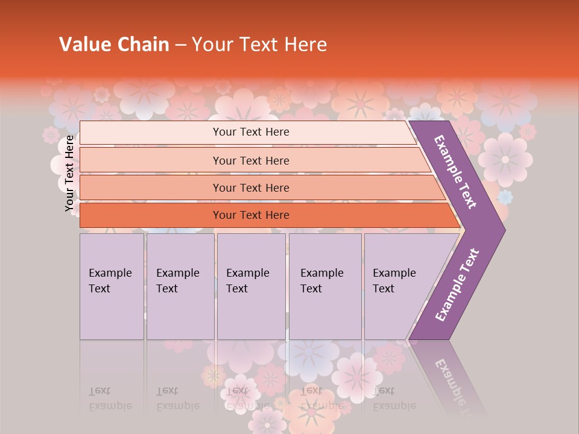Click the vertical Your Text Here label
This screenshot has height=434, width=579.
click(70, 174)
